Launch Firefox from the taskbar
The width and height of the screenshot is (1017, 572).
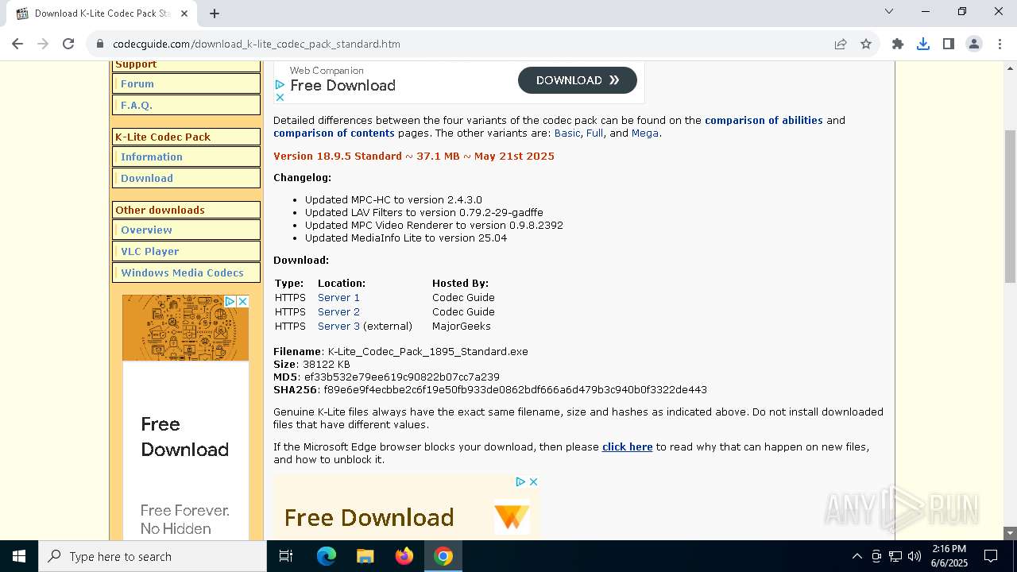click(404, 556)
